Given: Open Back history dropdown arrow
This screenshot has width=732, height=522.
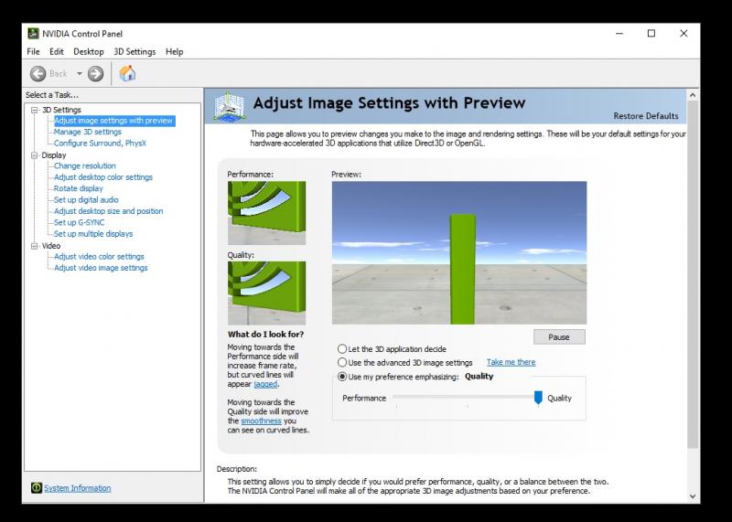Looking at the screenshot, I should tap(80, 74).
